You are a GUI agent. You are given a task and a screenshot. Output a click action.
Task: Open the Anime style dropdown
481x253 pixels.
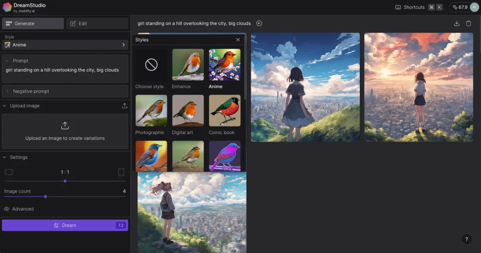click(65, 45)
